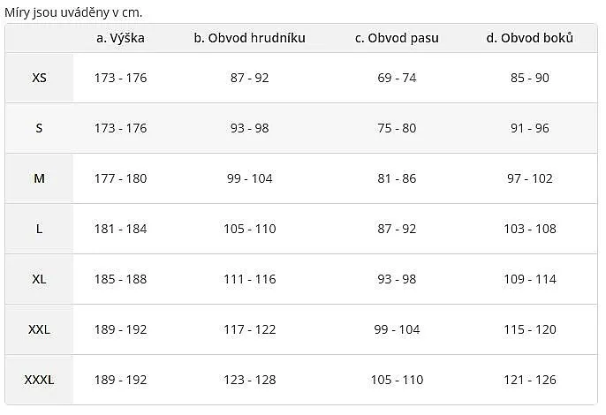Image resolution: width=606 pixels, height=415 pixels.
Task: Click the 'a. Výška' column header
Action: (120, 38)
